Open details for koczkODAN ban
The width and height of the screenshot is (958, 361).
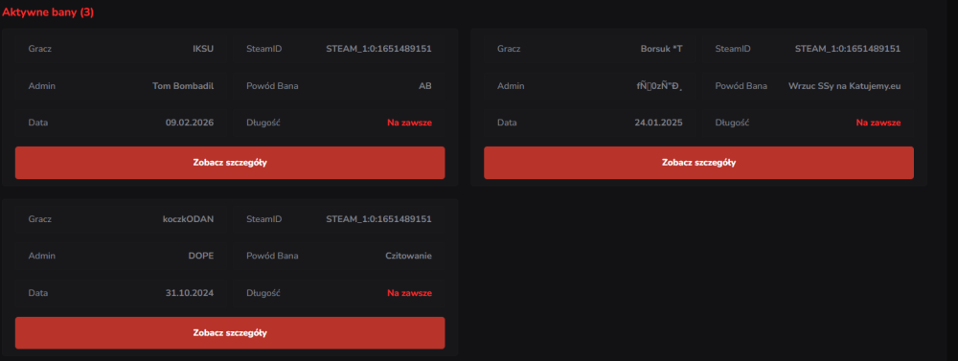[x=230, y=333]
